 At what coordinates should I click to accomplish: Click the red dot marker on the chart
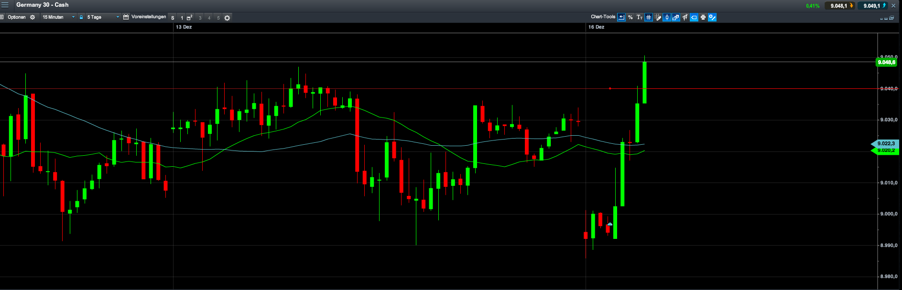click(610, 88)
